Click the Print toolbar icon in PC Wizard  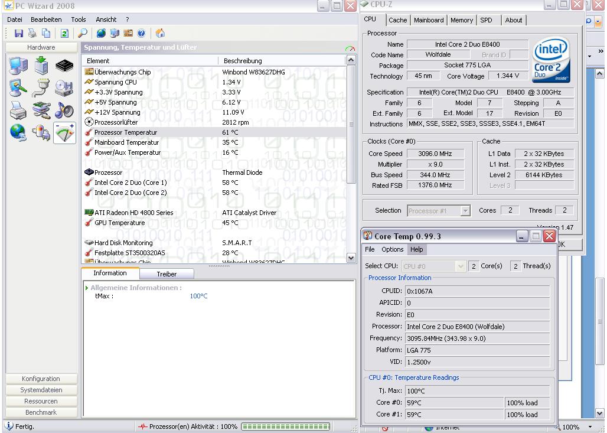32,33
